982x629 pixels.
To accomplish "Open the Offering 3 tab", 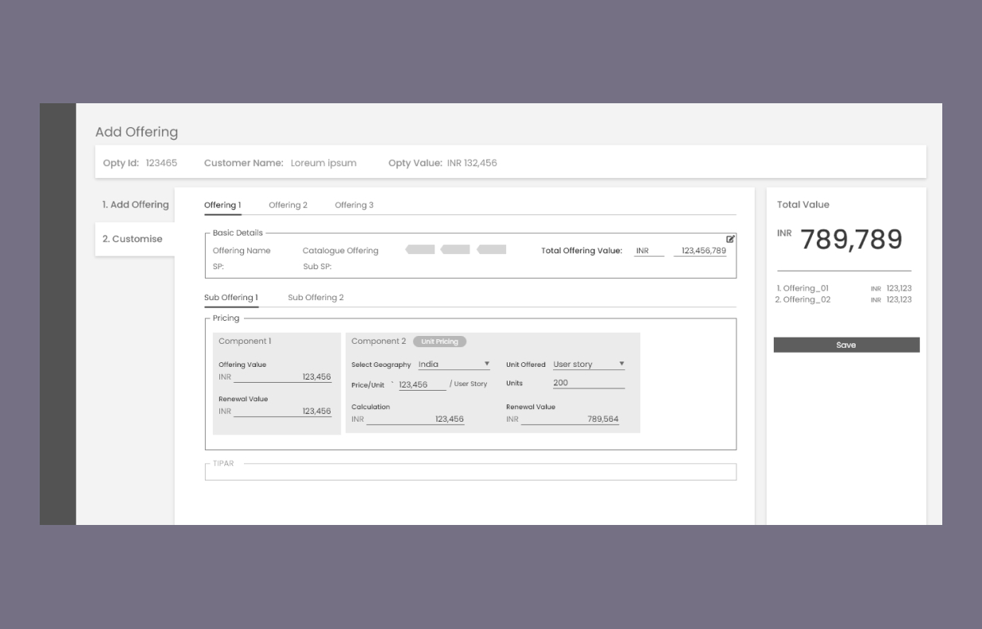I will 354,205.
